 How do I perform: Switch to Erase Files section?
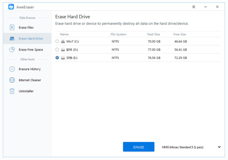pyautogui.click(x=27, y=27)
